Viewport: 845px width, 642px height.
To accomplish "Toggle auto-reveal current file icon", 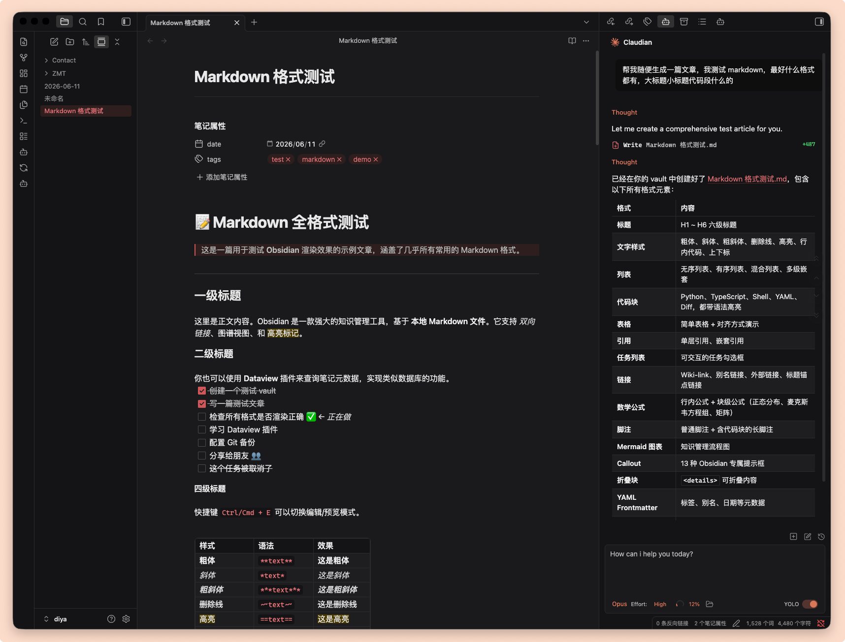I will pyautogui.click(x=101, y=42).
